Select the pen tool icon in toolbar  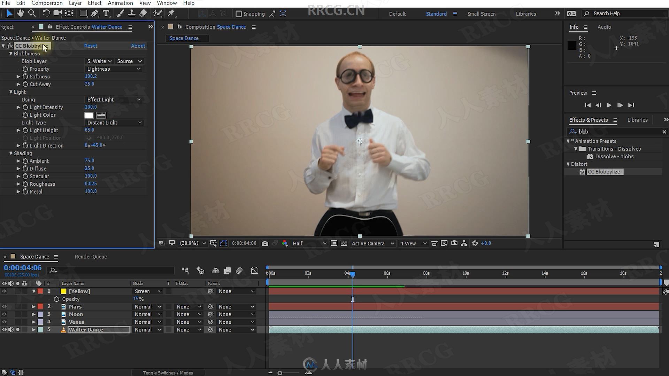(x=95, y=13)
